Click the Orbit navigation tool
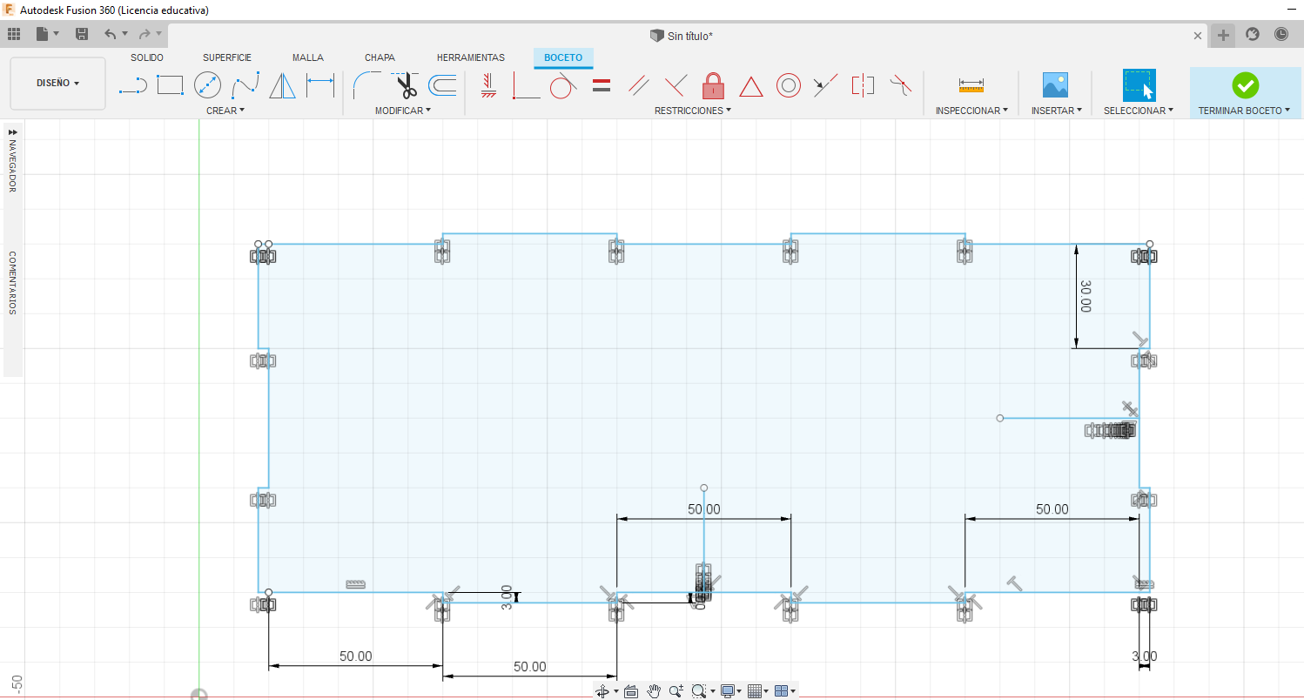This screenshot has width=1304, height=700. coord(602,691)
